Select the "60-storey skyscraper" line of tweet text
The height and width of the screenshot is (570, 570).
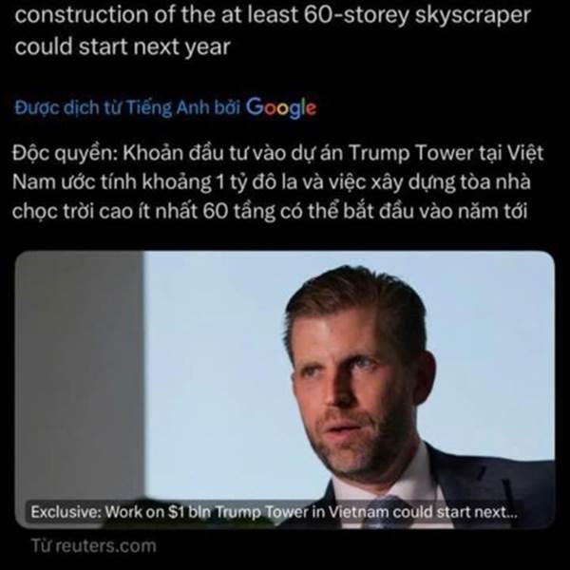pos(273,15)
